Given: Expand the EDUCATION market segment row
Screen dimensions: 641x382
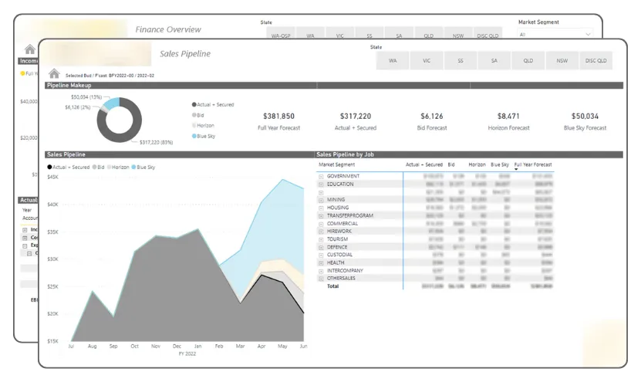Looking at the screenshot, I should tap(322, 184).
